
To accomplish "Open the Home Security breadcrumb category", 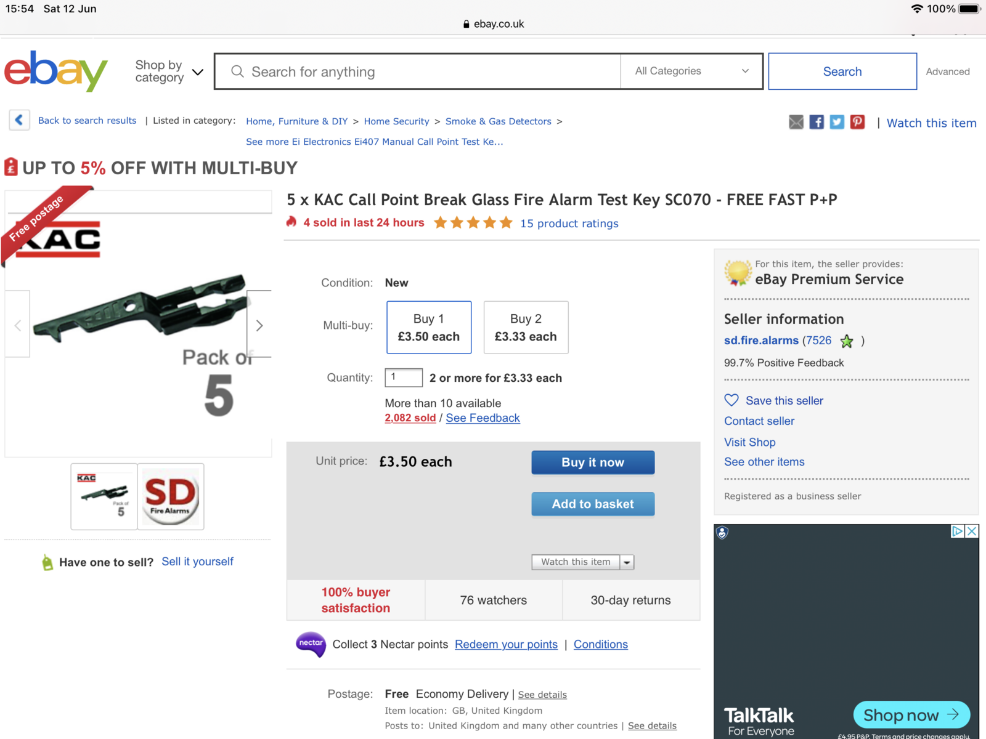I will 396,121.
